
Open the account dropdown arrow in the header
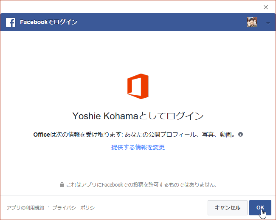[268, 23]
